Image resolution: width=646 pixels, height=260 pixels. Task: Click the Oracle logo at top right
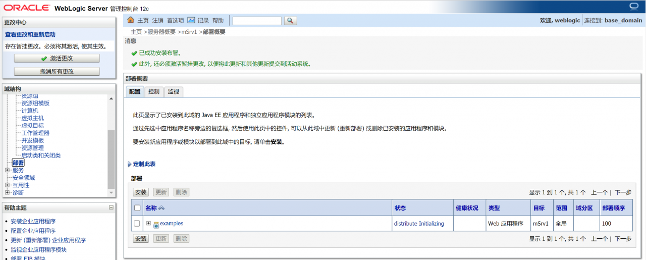[634, 7]
